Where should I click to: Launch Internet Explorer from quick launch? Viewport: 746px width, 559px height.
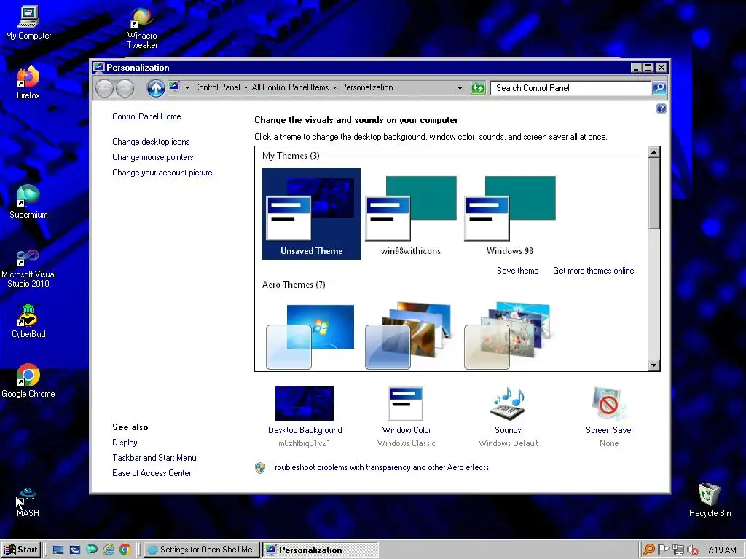pos(109,550)
